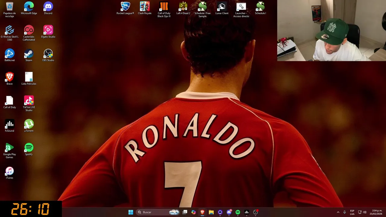Select the iTunes desktop icon

(x=9, y=173)
